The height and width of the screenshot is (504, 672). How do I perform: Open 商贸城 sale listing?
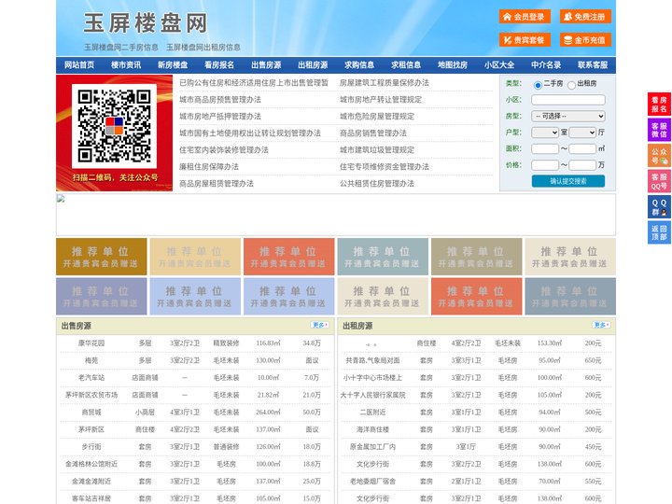(91, 413)
